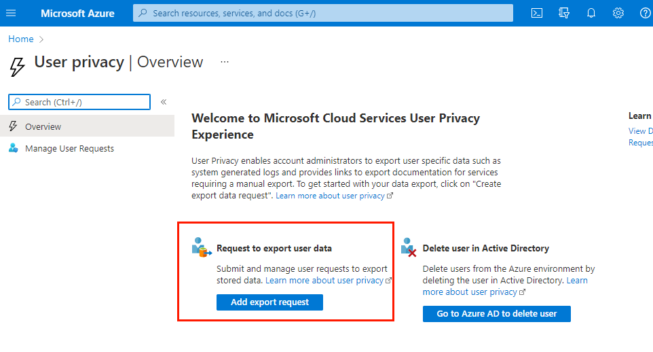This screenshot has width=653, height=352.
Task: Click the User privacy lightning bolt icon
Action: pos(17,67)
